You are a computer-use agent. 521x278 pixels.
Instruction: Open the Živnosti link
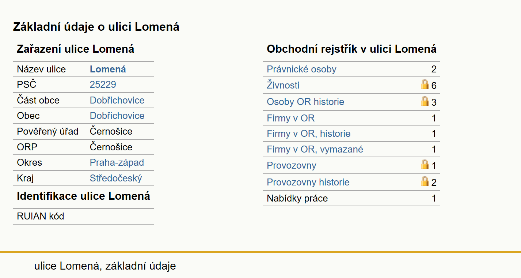point(283,85)
